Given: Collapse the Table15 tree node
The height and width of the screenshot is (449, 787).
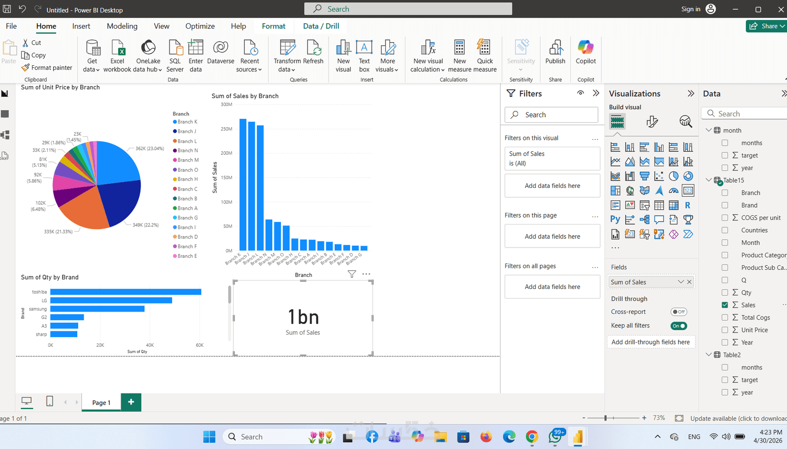Looking at the screenshot, I should tap(708, 180).
